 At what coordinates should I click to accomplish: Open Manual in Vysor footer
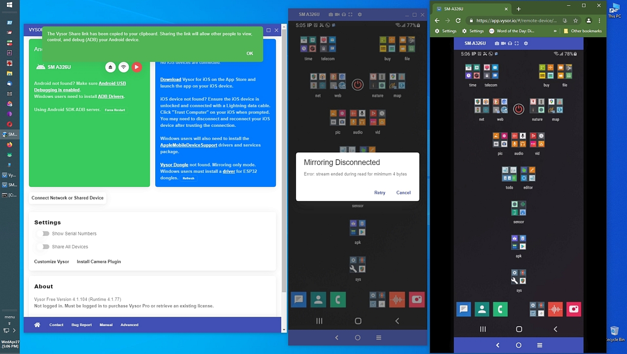106,325
